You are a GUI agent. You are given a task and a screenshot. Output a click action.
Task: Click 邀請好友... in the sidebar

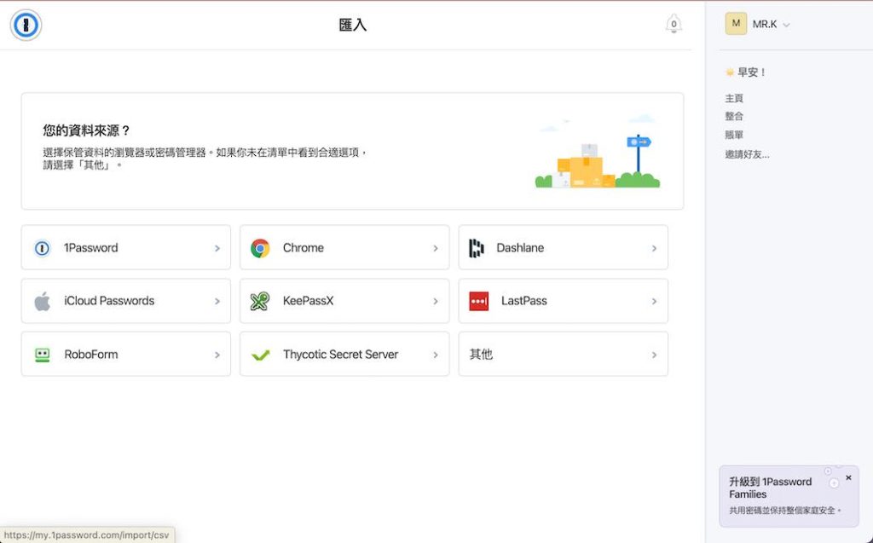(x=747, y=154)
